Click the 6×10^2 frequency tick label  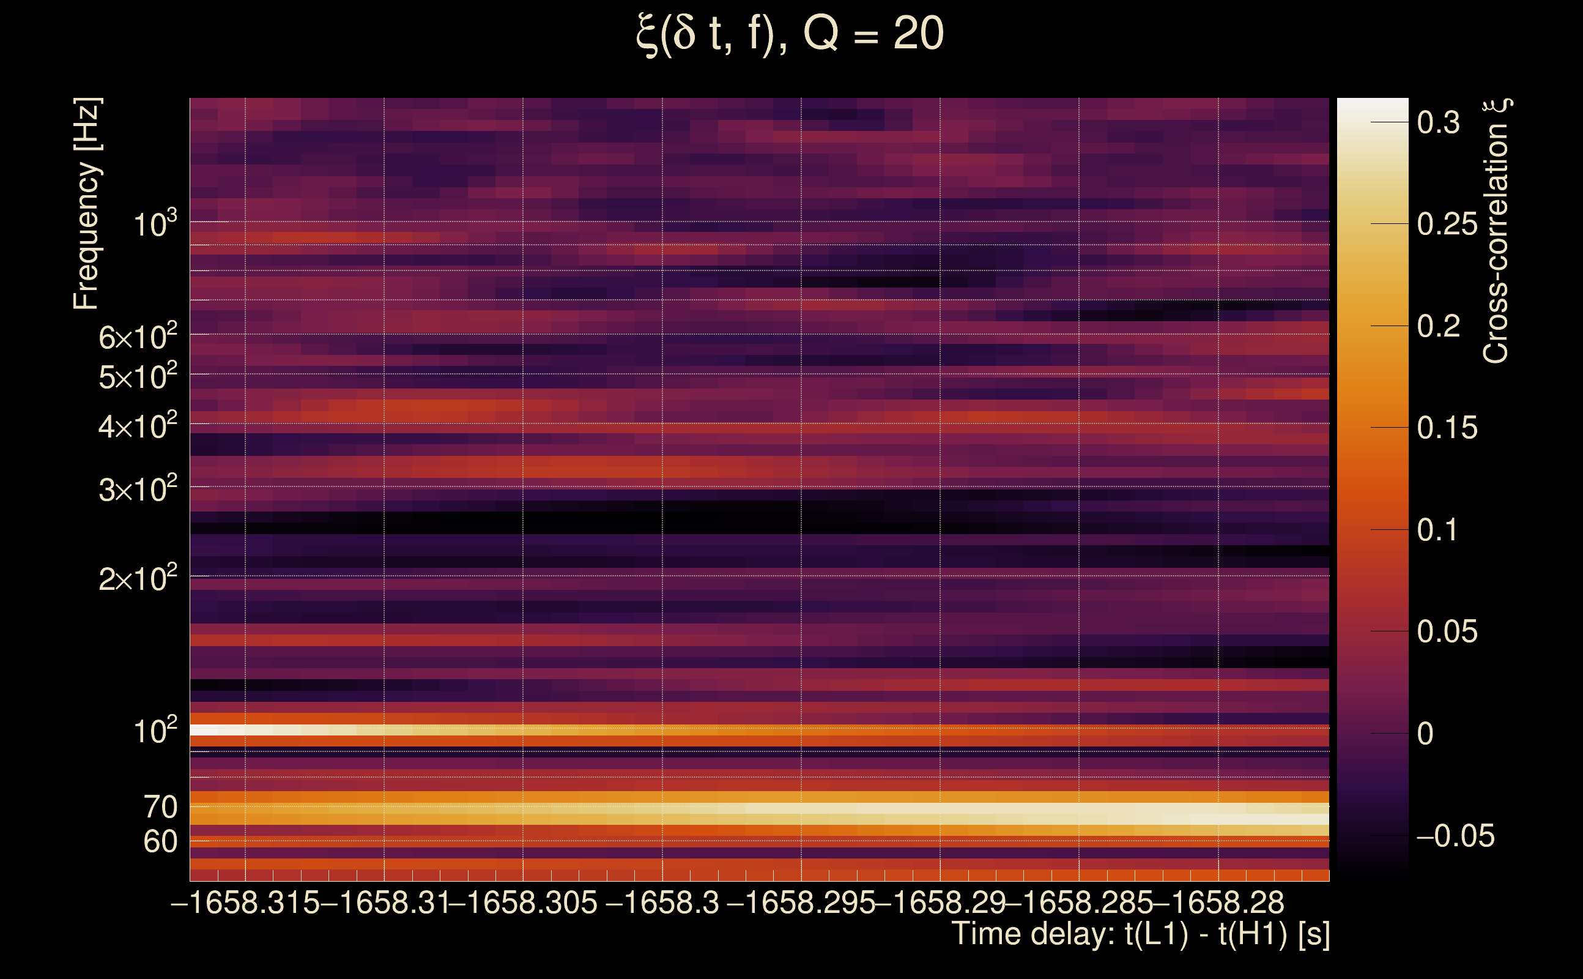coord(137,337)
